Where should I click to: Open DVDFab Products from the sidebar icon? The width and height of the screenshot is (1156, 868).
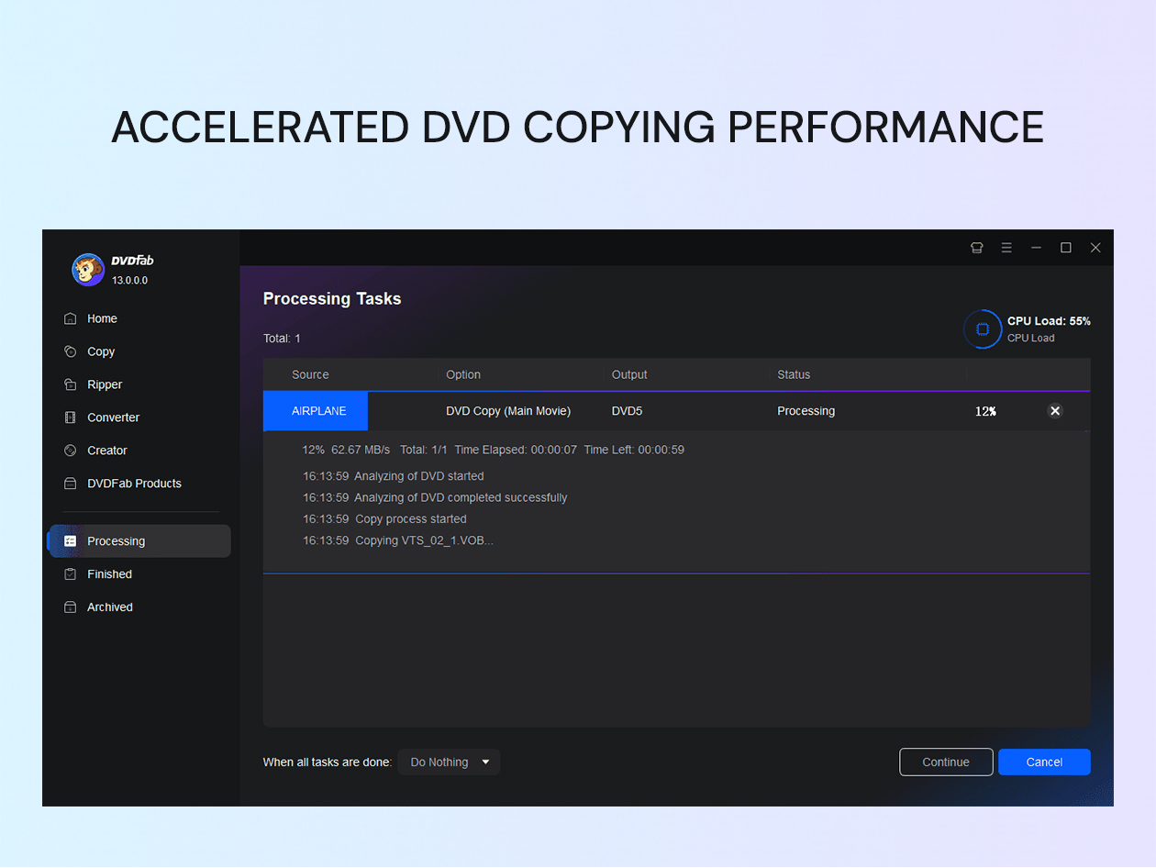click(x=70, y=484)
